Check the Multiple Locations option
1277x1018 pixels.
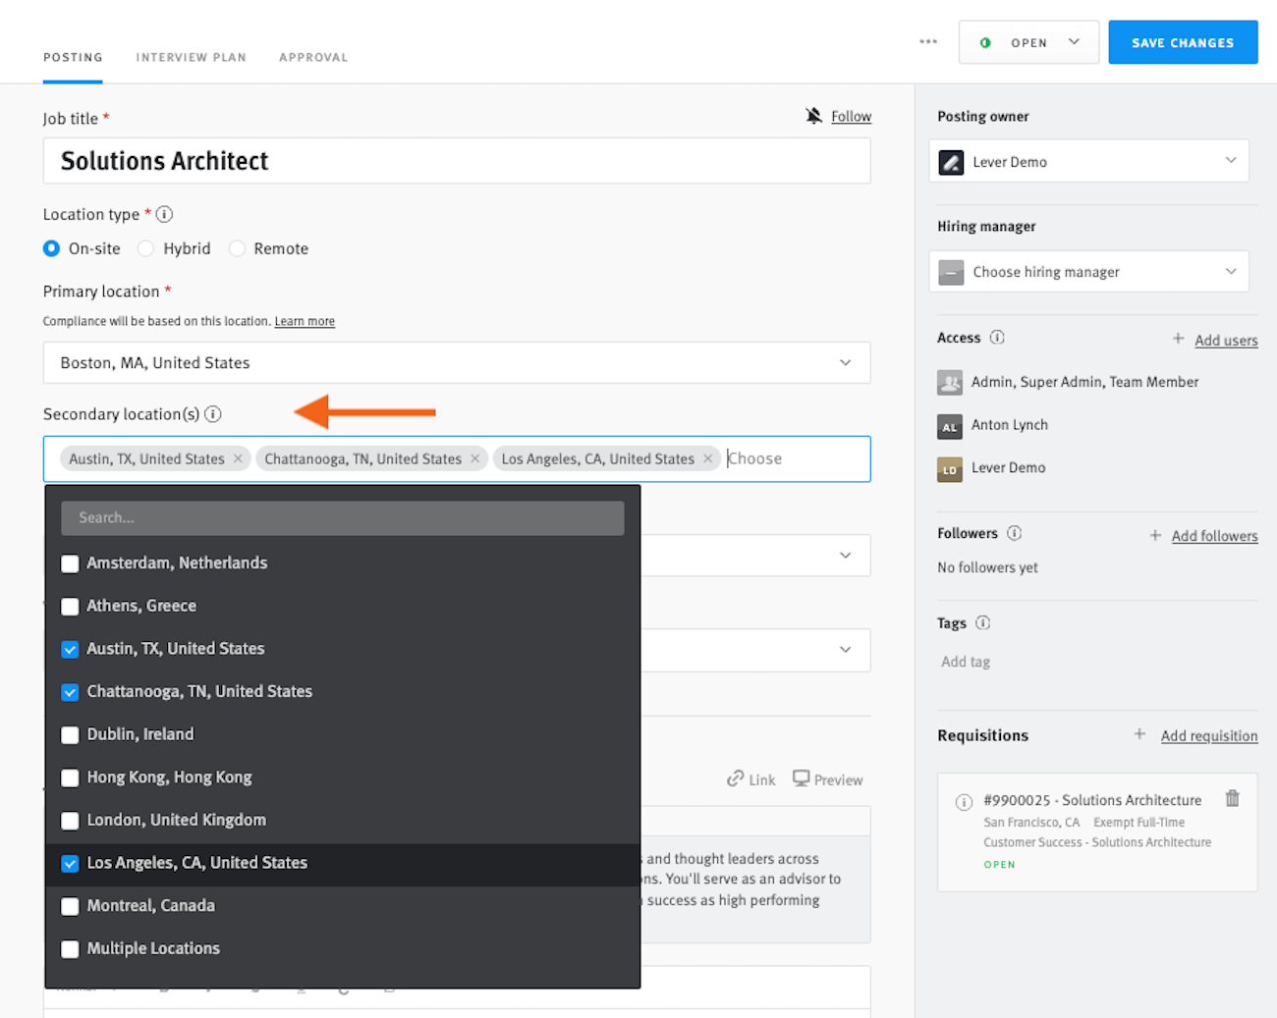click(x=70, y=949)
